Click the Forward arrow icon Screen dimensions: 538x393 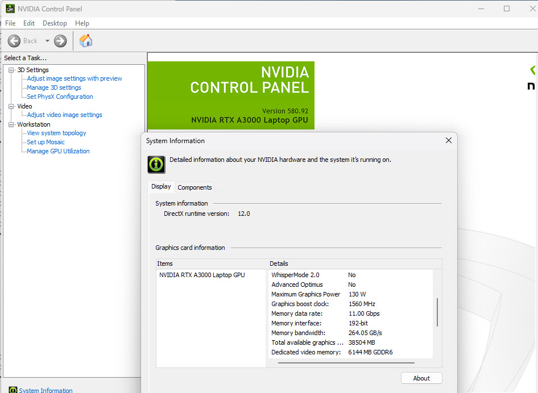[60, 41]
